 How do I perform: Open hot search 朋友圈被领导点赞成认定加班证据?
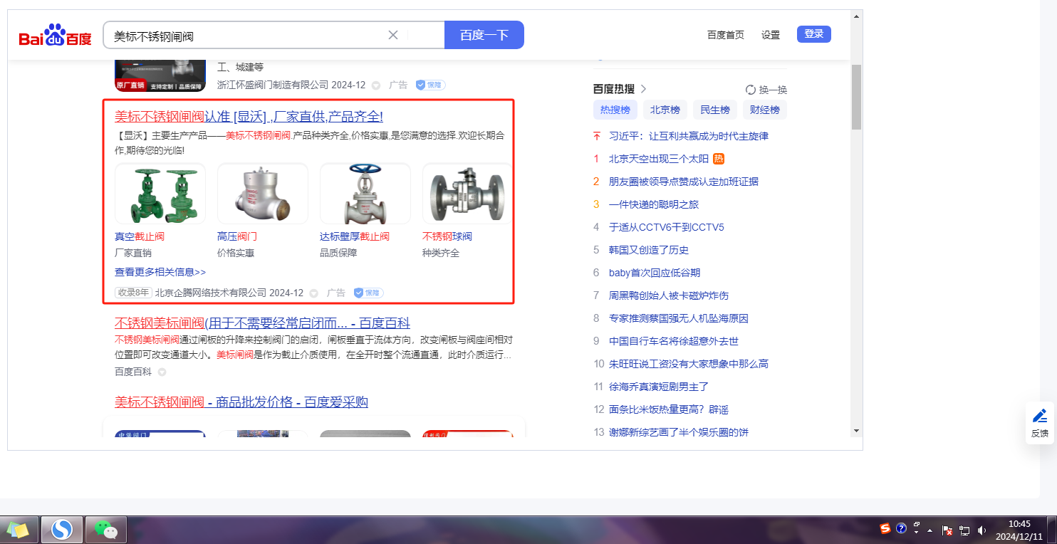tap(684, 182)
